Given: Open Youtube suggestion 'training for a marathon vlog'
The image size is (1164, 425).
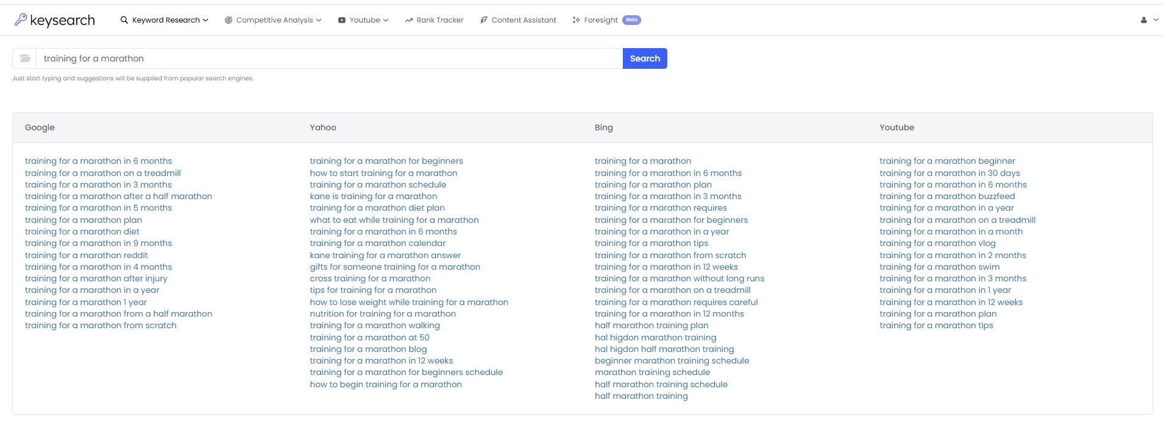Looking at the screenshot, I should (x=938, y=243).
